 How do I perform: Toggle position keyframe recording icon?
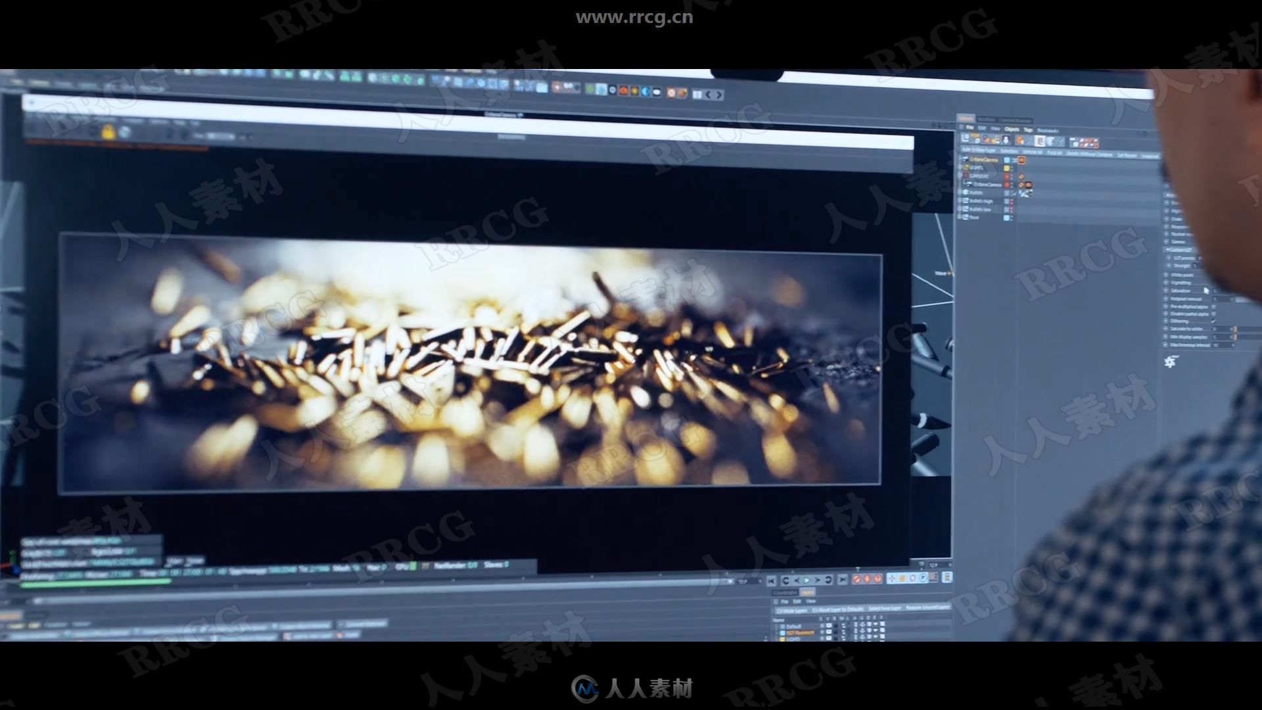[892, 578]
